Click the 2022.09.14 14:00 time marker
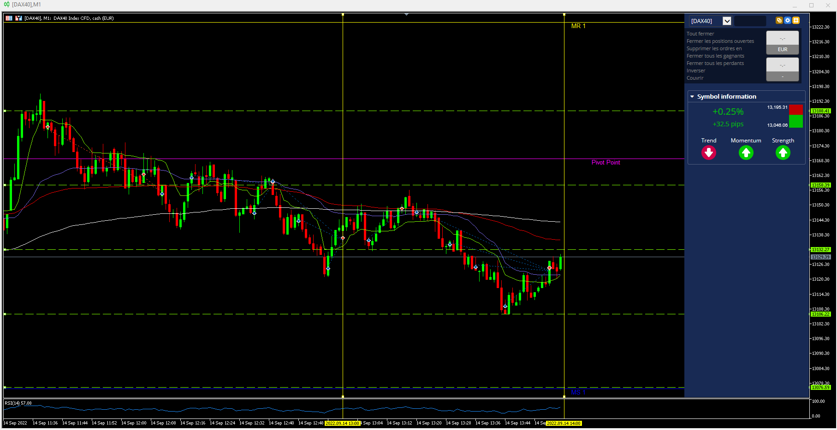 point(564,423)
